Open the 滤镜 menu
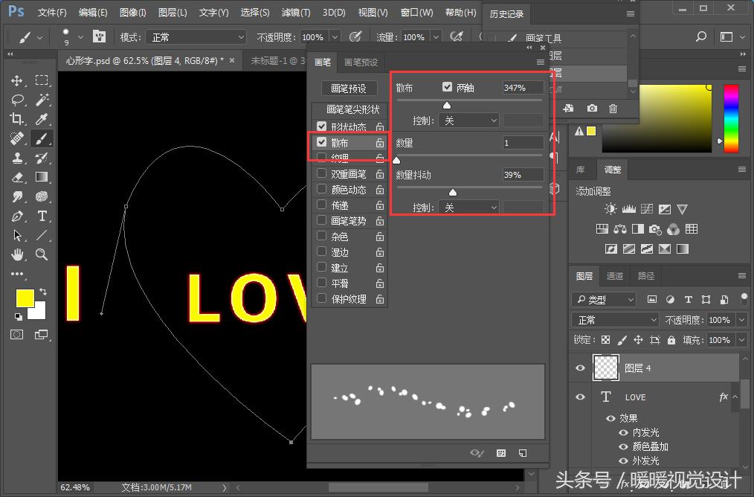Screen dimensions: 754x497 click(x=295, y=12)
